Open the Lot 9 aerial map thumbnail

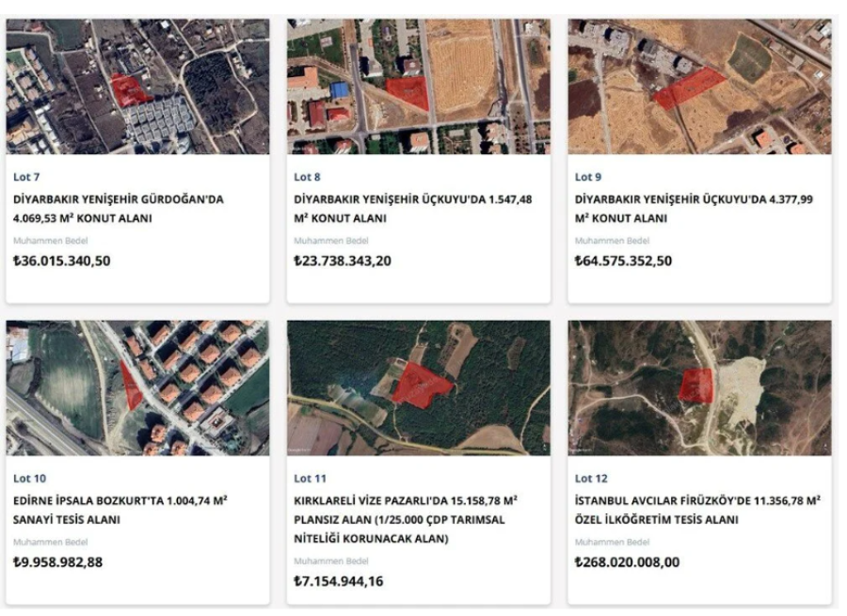699,87
